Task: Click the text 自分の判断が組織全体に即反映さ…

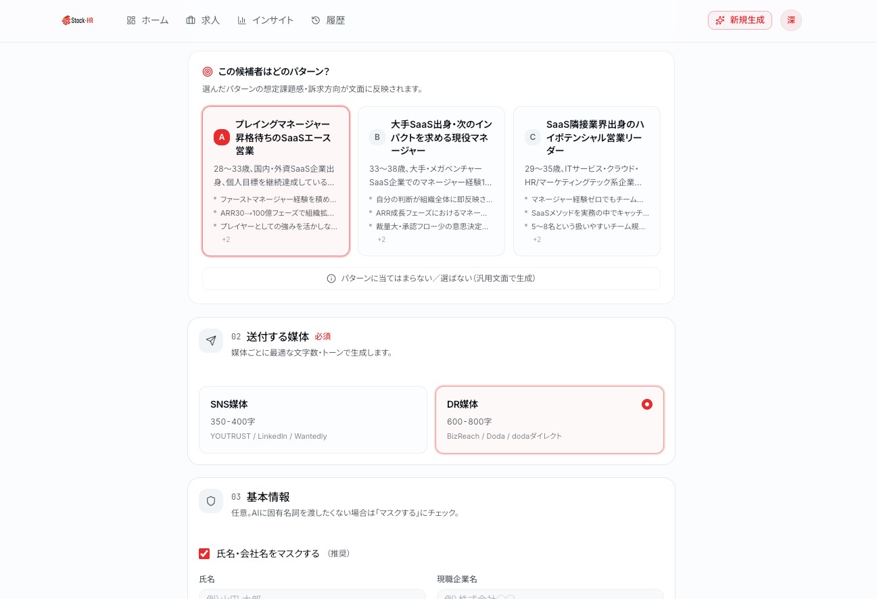Action: [x=434, y=199]
